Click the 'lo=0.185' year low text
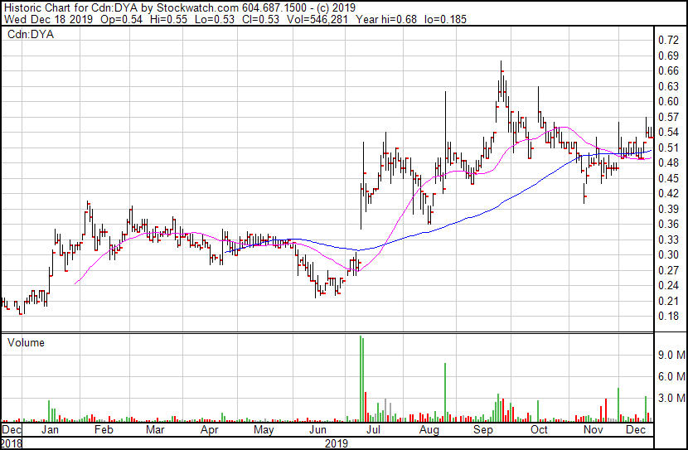688x450 pixels. (x=445, y=19)
